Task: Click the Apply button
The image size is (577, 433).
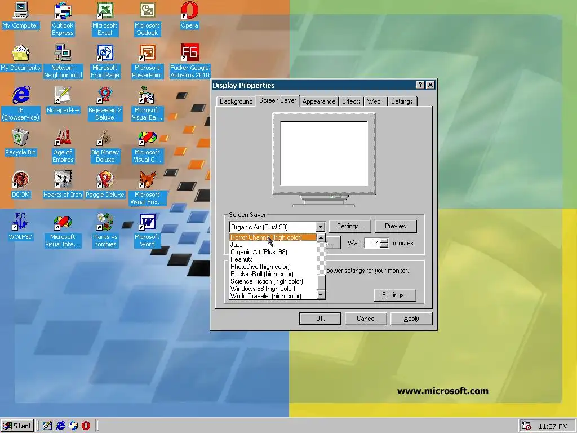Action: pyautogui.click(x=411, y=319)
